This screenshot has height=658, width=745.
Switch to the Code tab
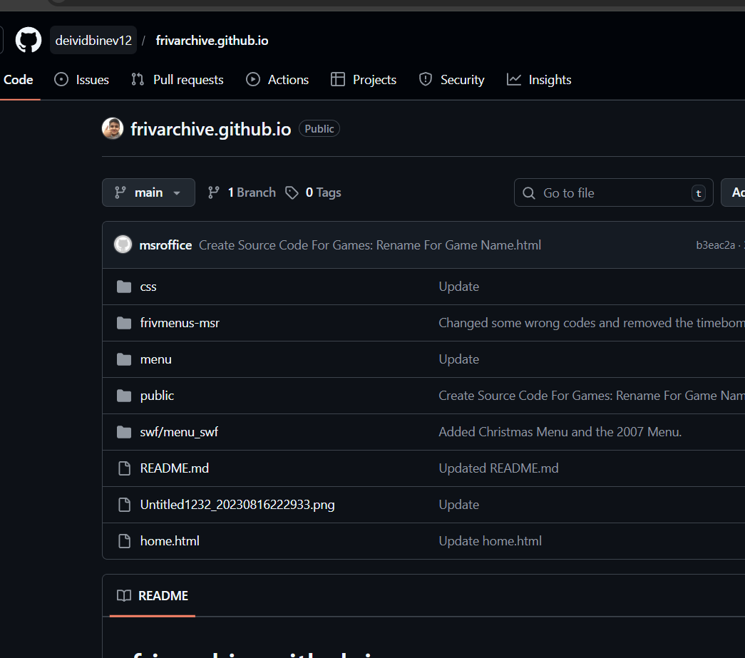[x=19, y=79]
